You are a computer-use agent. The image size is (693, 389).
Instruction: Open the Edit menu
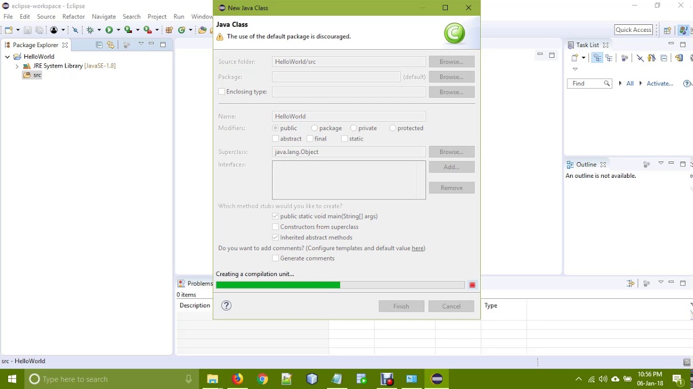tap(25, 17)
